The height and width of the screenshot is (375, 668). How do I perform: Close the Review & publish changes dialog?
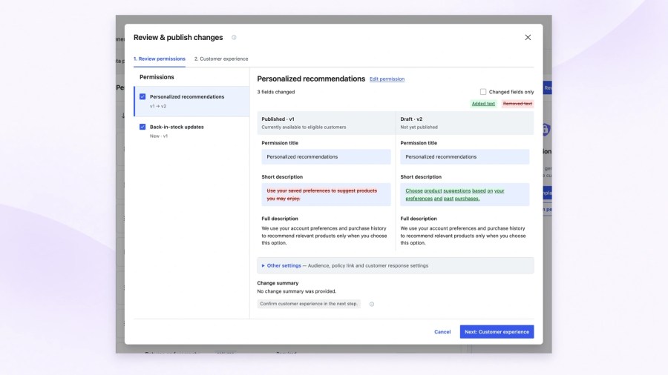pyautogui.click(x=528, y=37)
